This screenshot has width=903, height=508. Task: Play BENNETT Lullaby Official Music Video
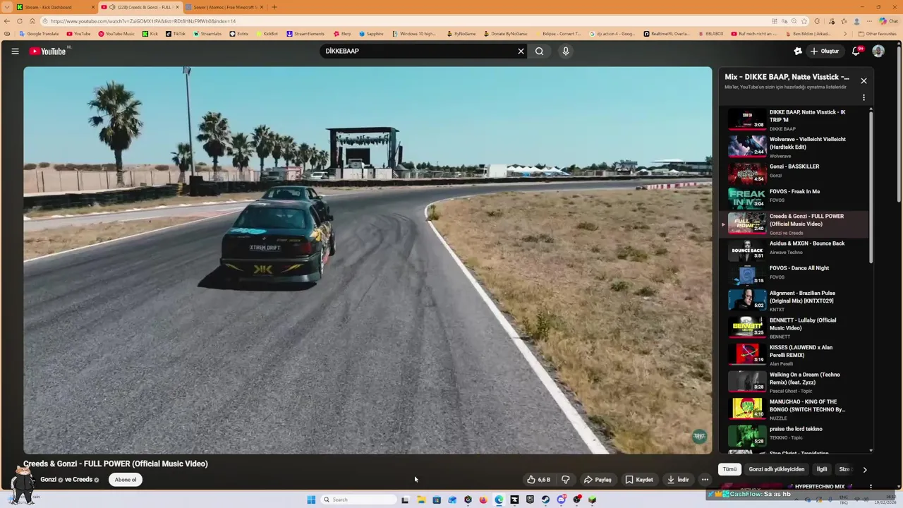(795, 328)
